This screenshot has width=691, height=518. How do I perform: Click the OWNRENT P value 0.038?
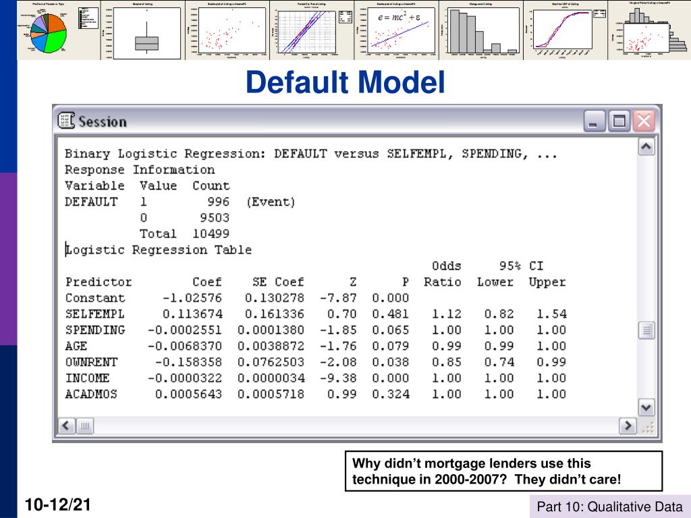[391, 362]
